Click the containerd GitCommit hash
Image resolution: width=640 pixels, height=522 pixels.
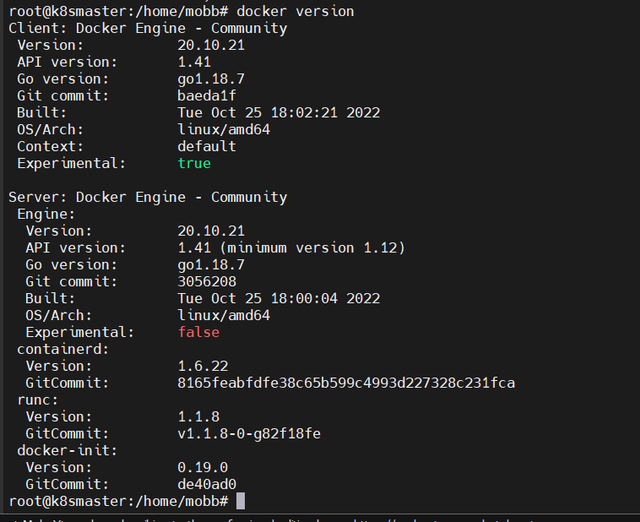(x=346, y=383)
